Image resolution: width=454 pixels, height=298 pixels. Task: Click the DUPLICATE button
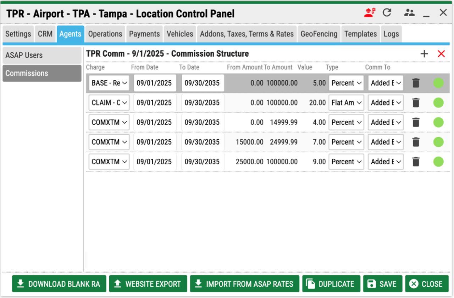click(331, 284)
